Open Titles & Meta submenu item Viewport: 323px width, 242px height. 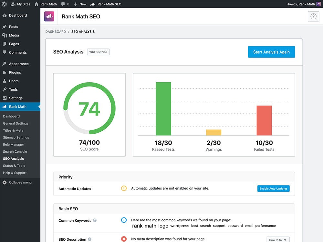(x=13, y=130)
